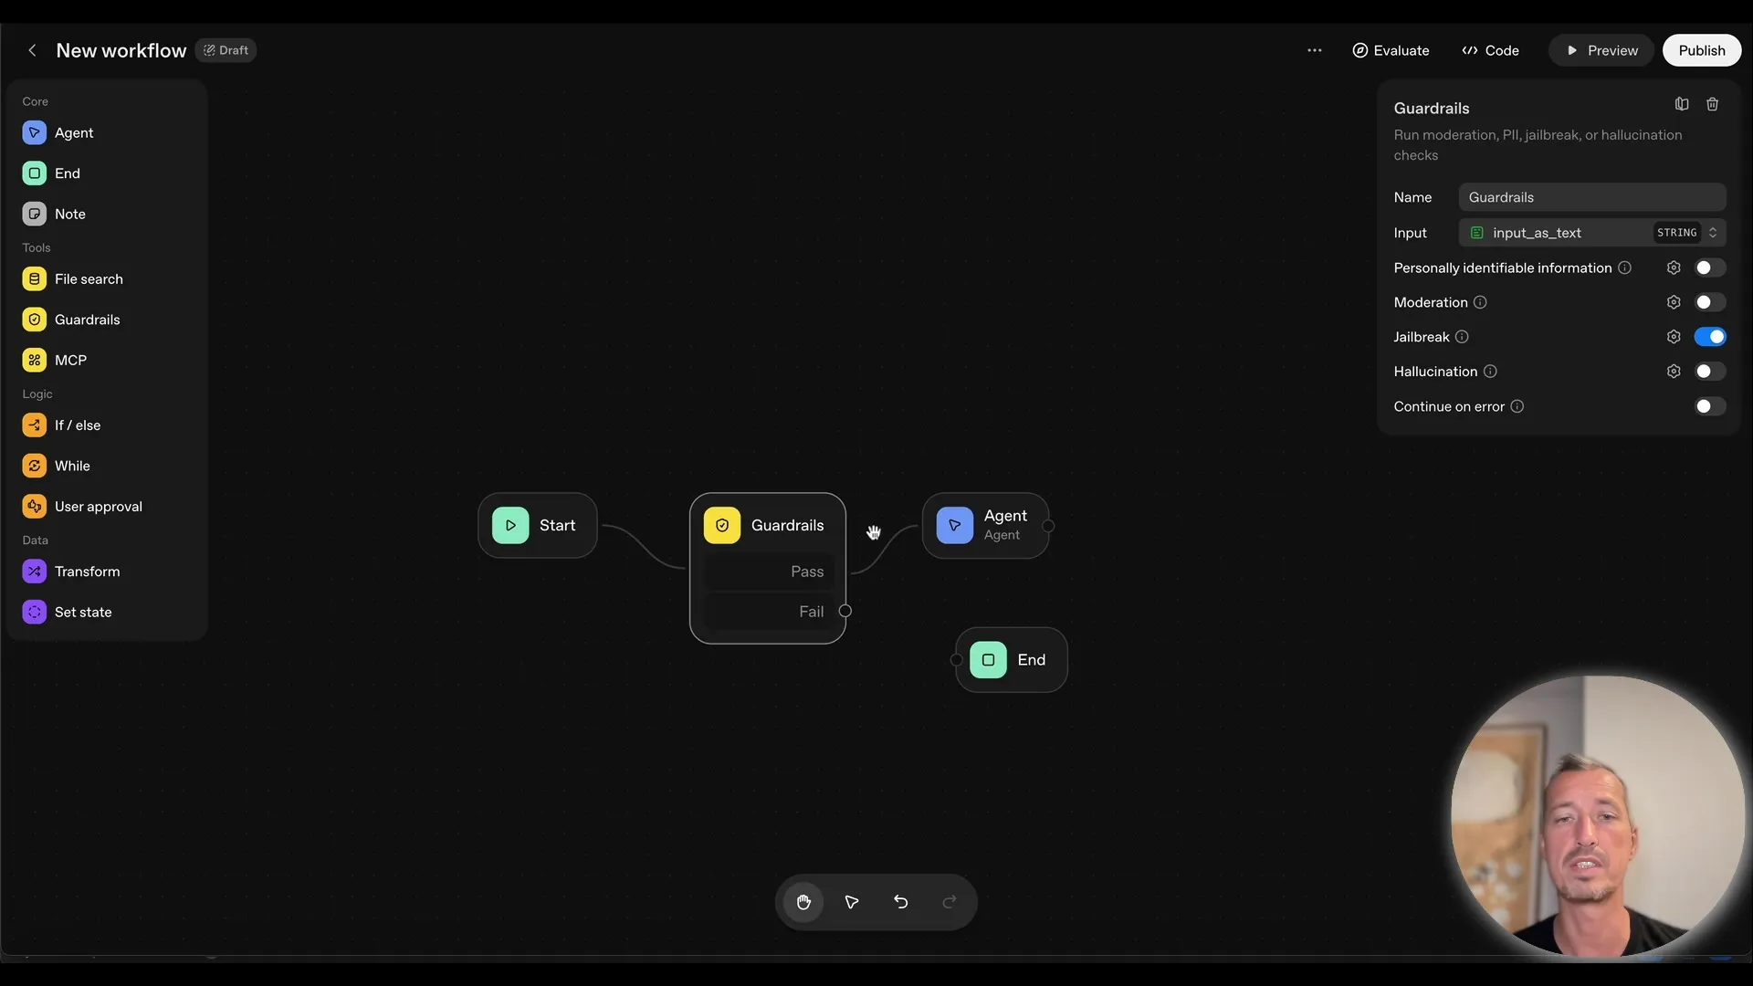Click the undo arrow button
The height and width of the screenshot is (986, 1753).
click(900, 902)
